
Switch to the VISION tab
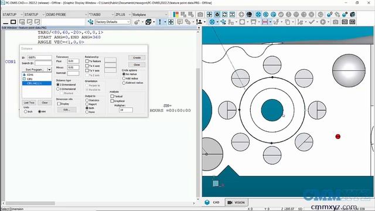[x=236, y=202]
